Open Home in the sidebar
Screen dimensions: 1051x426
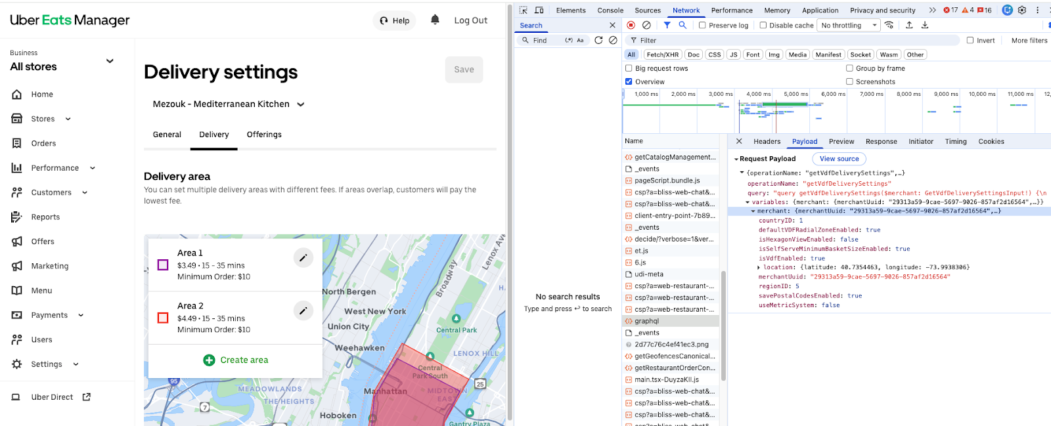coord(42,95)
